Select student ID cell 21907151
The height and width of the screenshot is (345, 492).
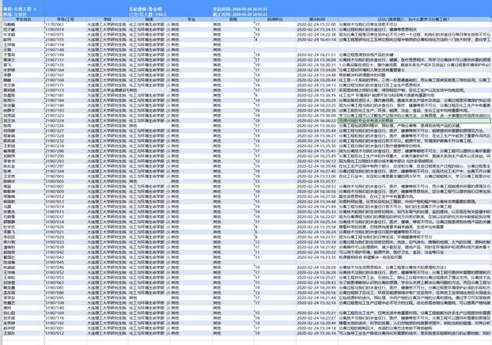[66, 59]
